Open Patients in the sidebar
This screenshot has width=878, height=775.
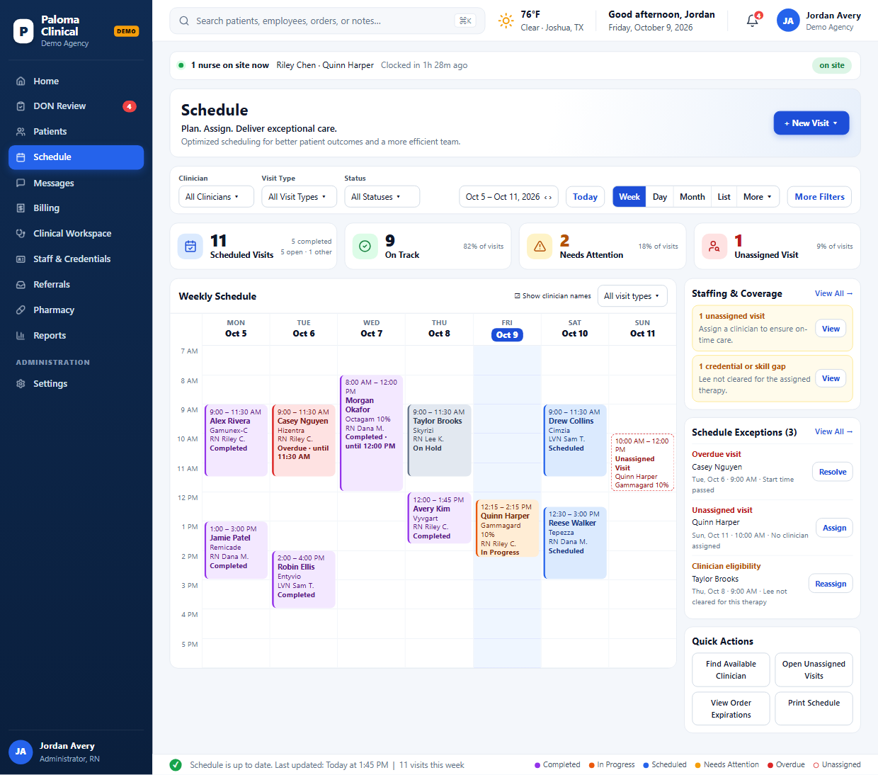click(x=76, y=132)
